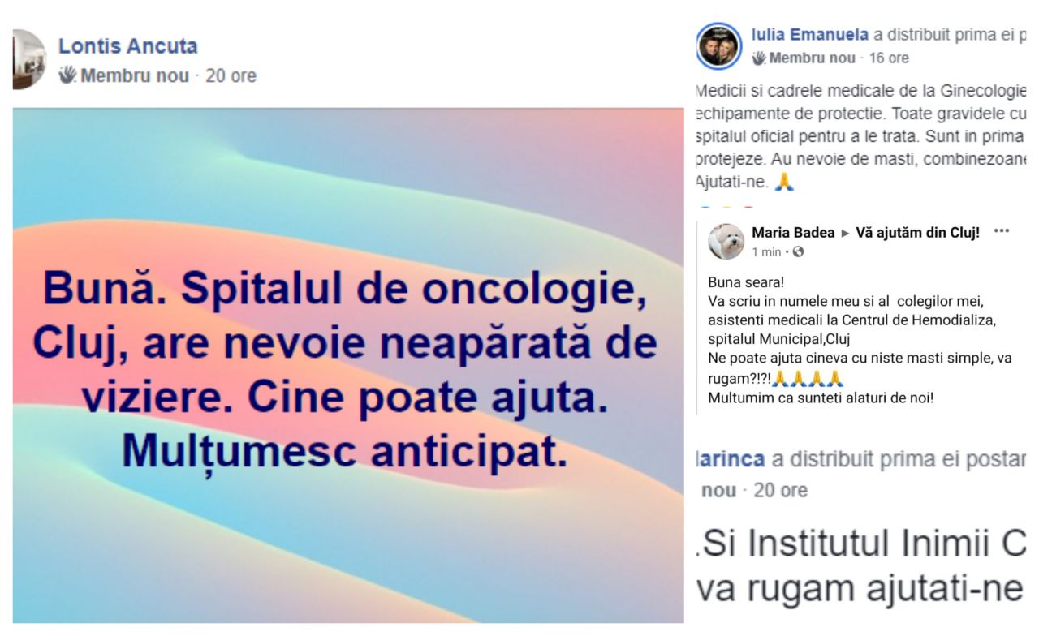1039x636 pixels.
Task: Open the '20 ore' timestamp under Lontis Ancuta
Action: coord(231,75)
